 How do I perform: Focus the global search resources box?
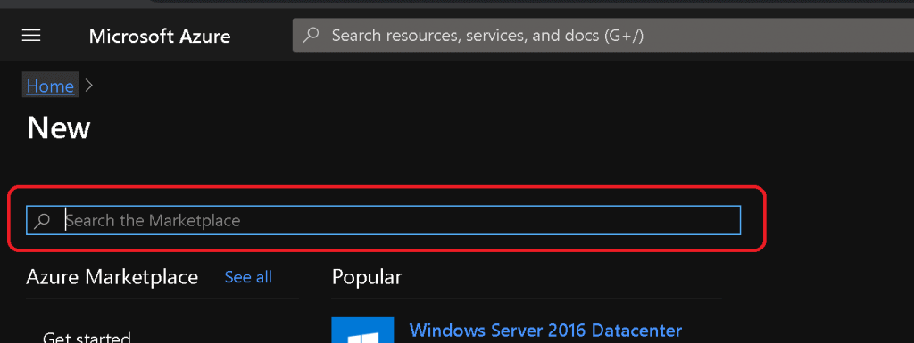603,36
